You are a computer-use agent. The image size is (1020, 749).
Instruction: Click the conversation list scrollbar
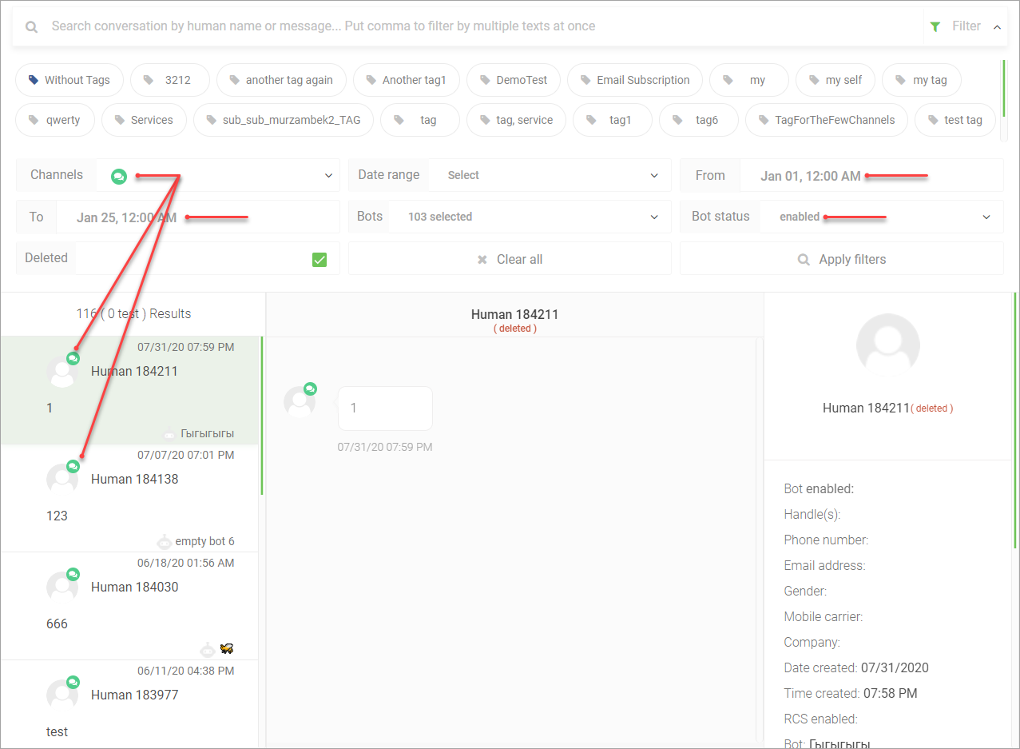(262, 416)
